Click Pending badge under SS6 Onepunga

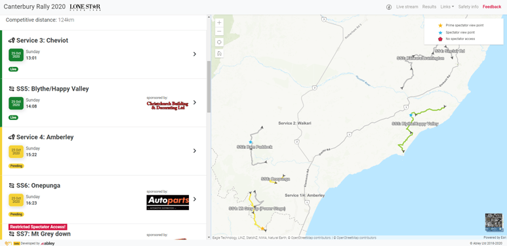click(16, 215)
